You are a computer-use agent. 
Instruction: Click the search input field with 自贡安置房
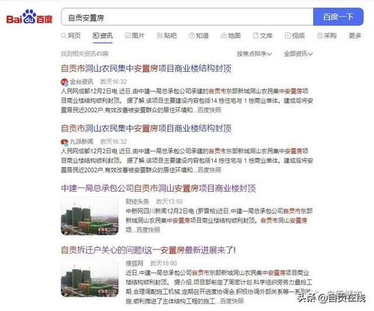click(187, 16)
